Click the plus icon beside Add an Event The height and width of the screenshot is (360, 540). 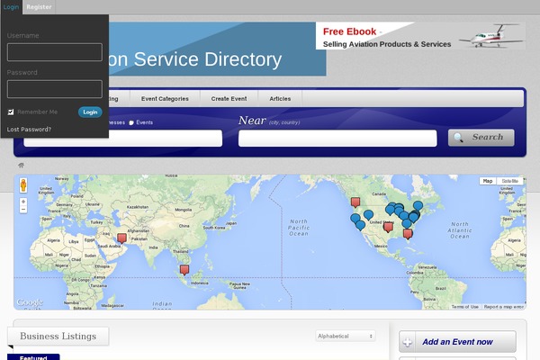[x=408, y=342]
